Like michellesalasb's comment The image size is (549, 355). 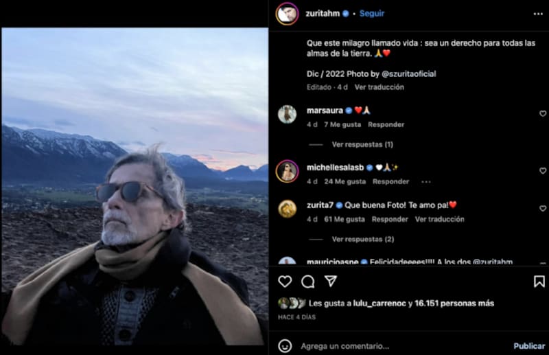pyautogui.click(x=542, y=170)
